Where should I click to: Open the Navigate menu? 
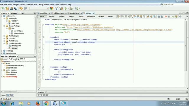[x=16, y=5]
